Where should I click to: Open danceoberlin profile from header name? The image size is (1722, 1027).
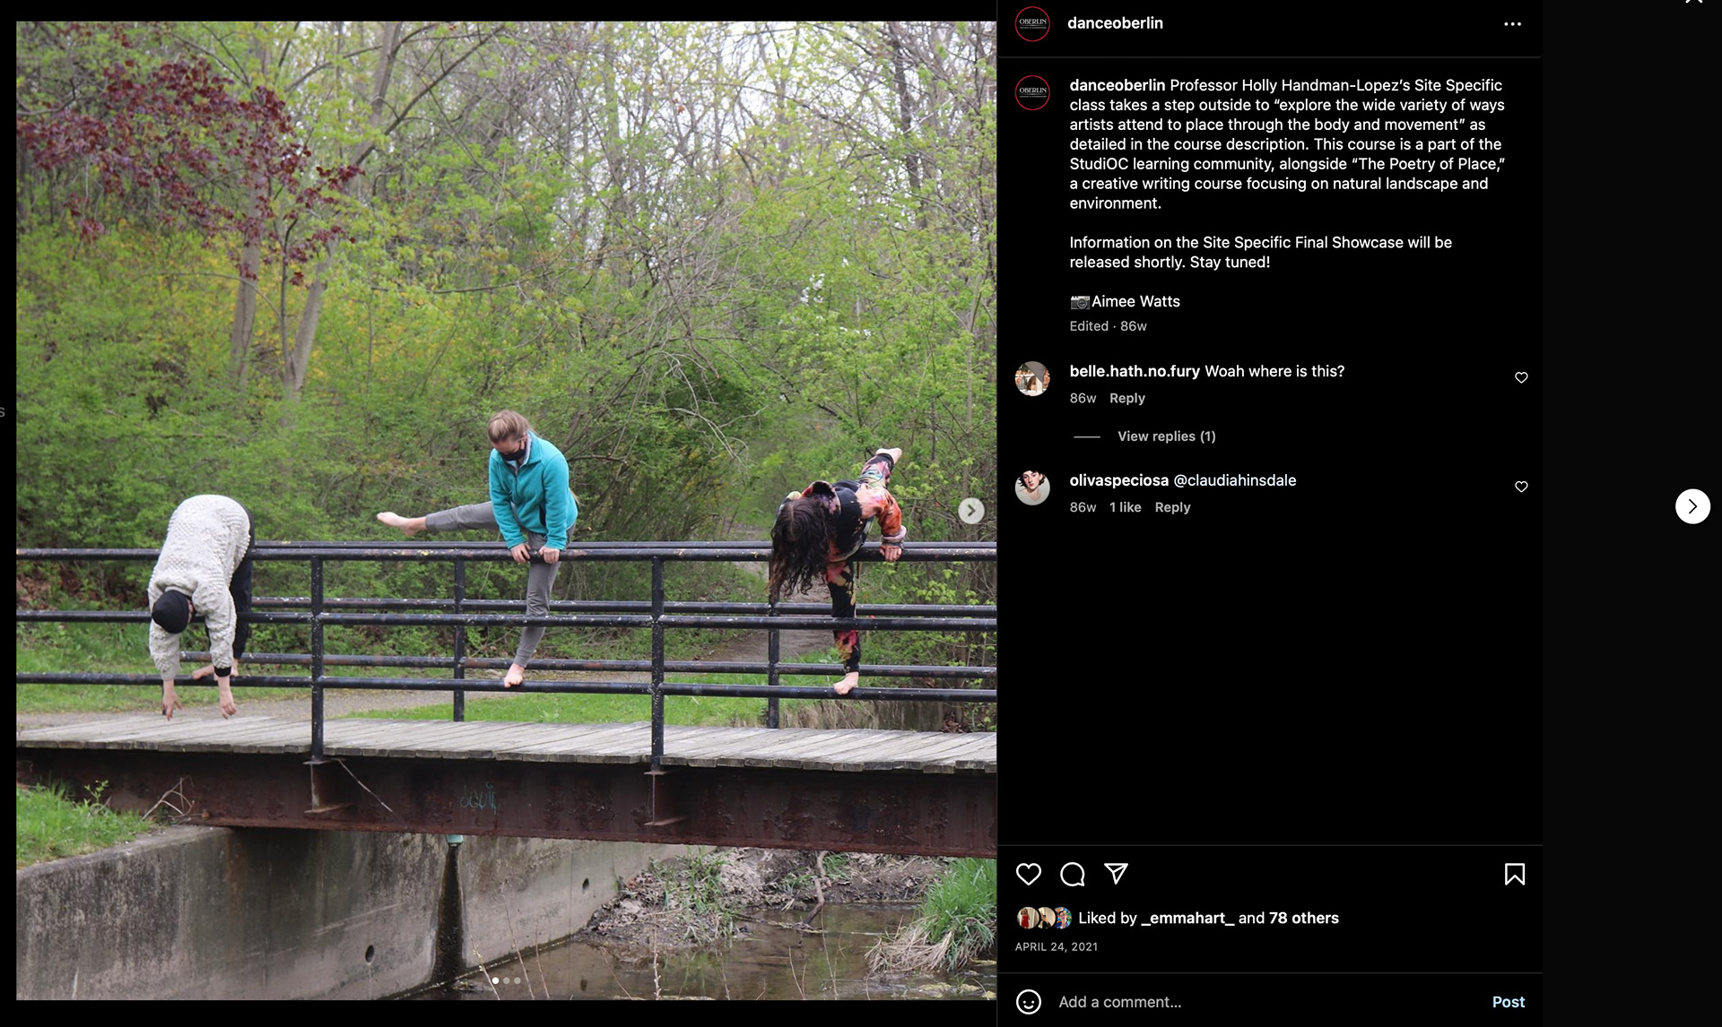[x=1115, y=23]
